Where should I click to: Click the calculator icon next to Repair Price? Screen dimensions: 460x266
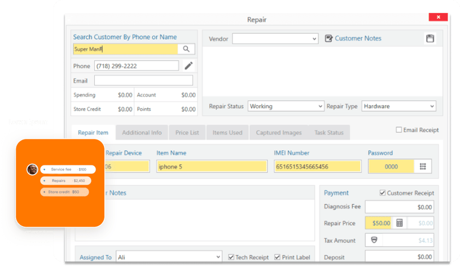pos(400,223)
